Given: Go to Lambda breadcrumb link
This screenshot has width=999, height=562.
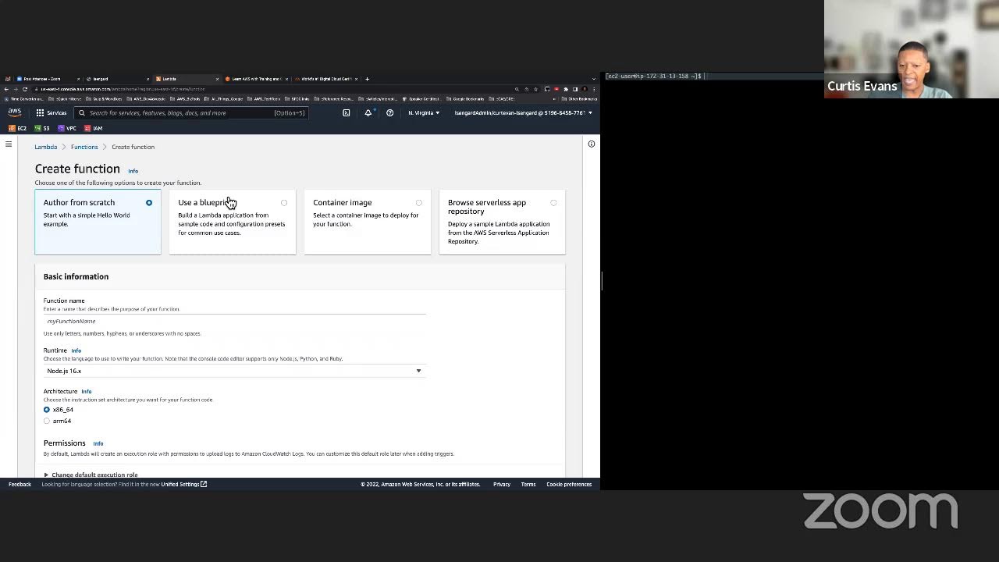Looking at the screenshot, I should 45,147.
